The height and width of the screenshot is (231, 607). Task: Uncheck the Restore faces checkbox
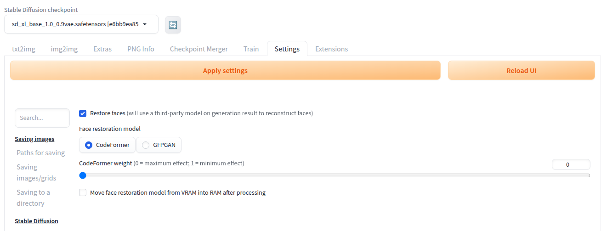(x=83, y=113)
